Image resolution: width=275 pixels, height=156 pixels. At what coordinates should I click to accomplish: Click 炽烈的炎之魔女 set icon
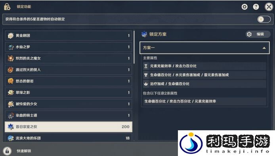click(x=11, y=58)
